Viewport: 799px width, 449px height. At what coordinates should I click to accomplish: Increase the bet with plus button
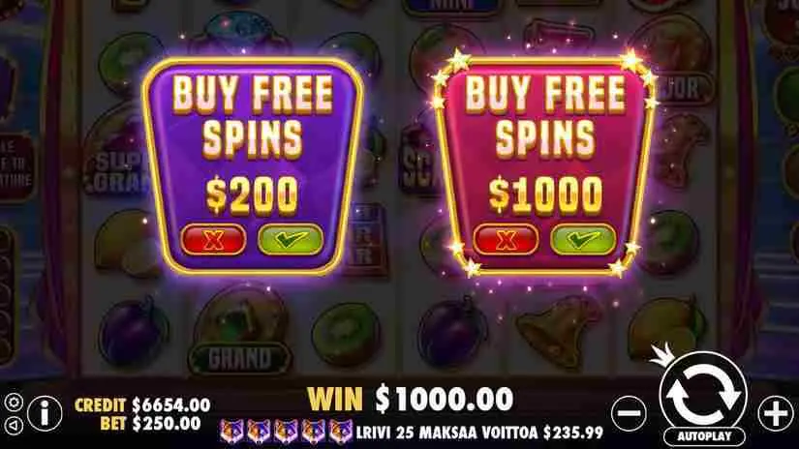point(776,413)
